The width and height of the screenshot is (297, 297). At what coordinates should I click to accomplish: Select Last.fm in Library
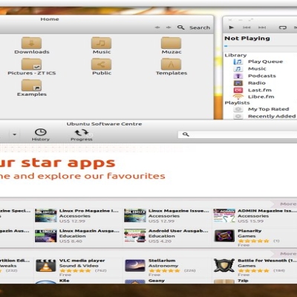[260, 90]
